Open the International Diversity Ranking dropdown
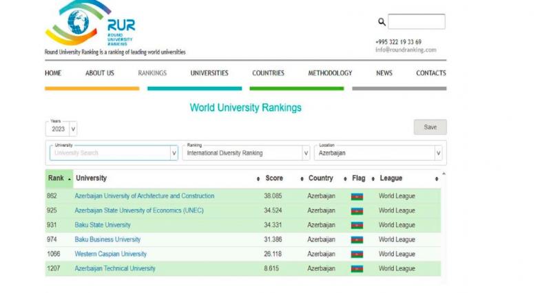This screenshot has height=293, width=551. point(246,153)
